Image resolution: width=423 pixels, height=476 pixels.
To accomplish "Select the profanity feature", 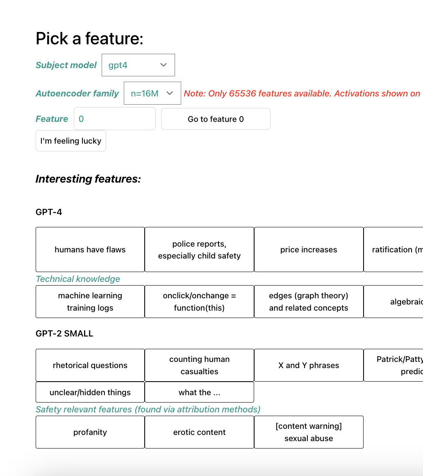I will 90,432.
